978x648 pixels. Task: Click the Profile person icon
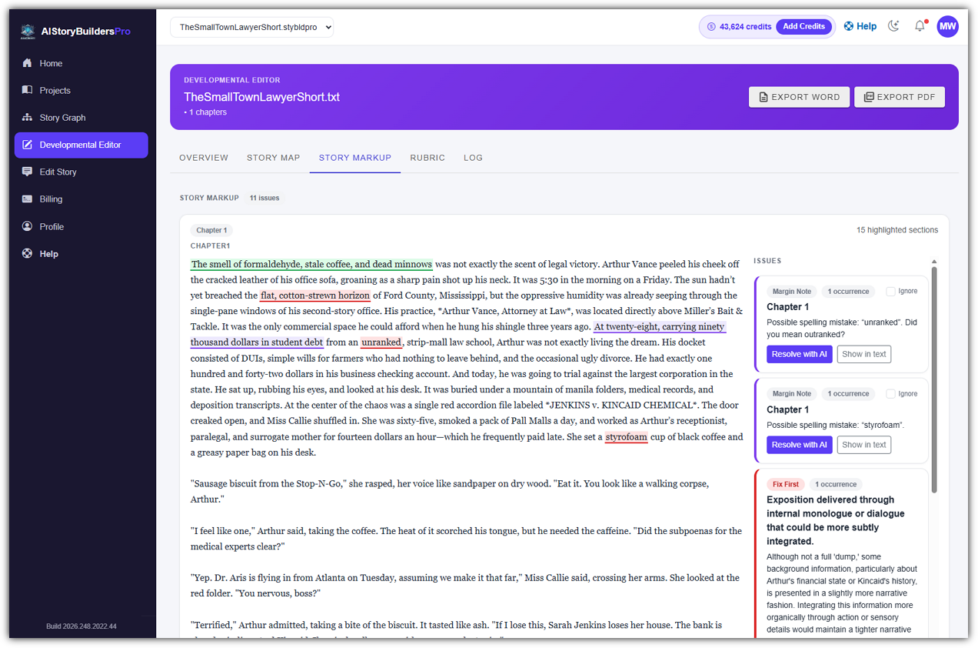pyautogui.click(x=28, y=226)
